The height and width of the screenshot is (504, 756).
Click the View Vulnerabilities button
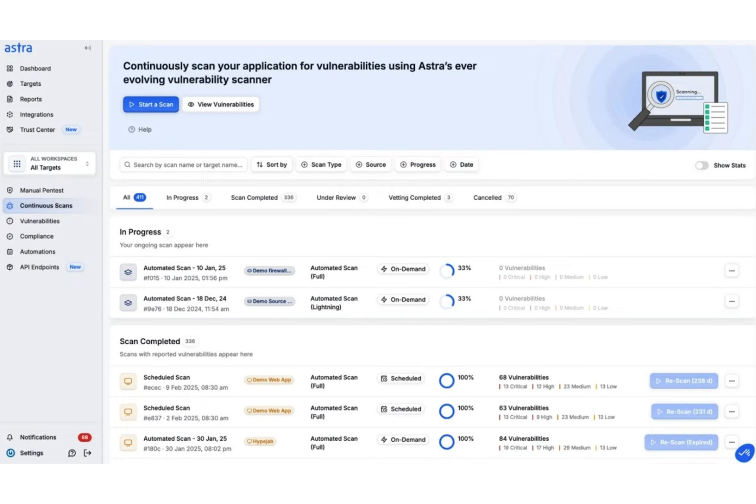(x=221, y=104)
